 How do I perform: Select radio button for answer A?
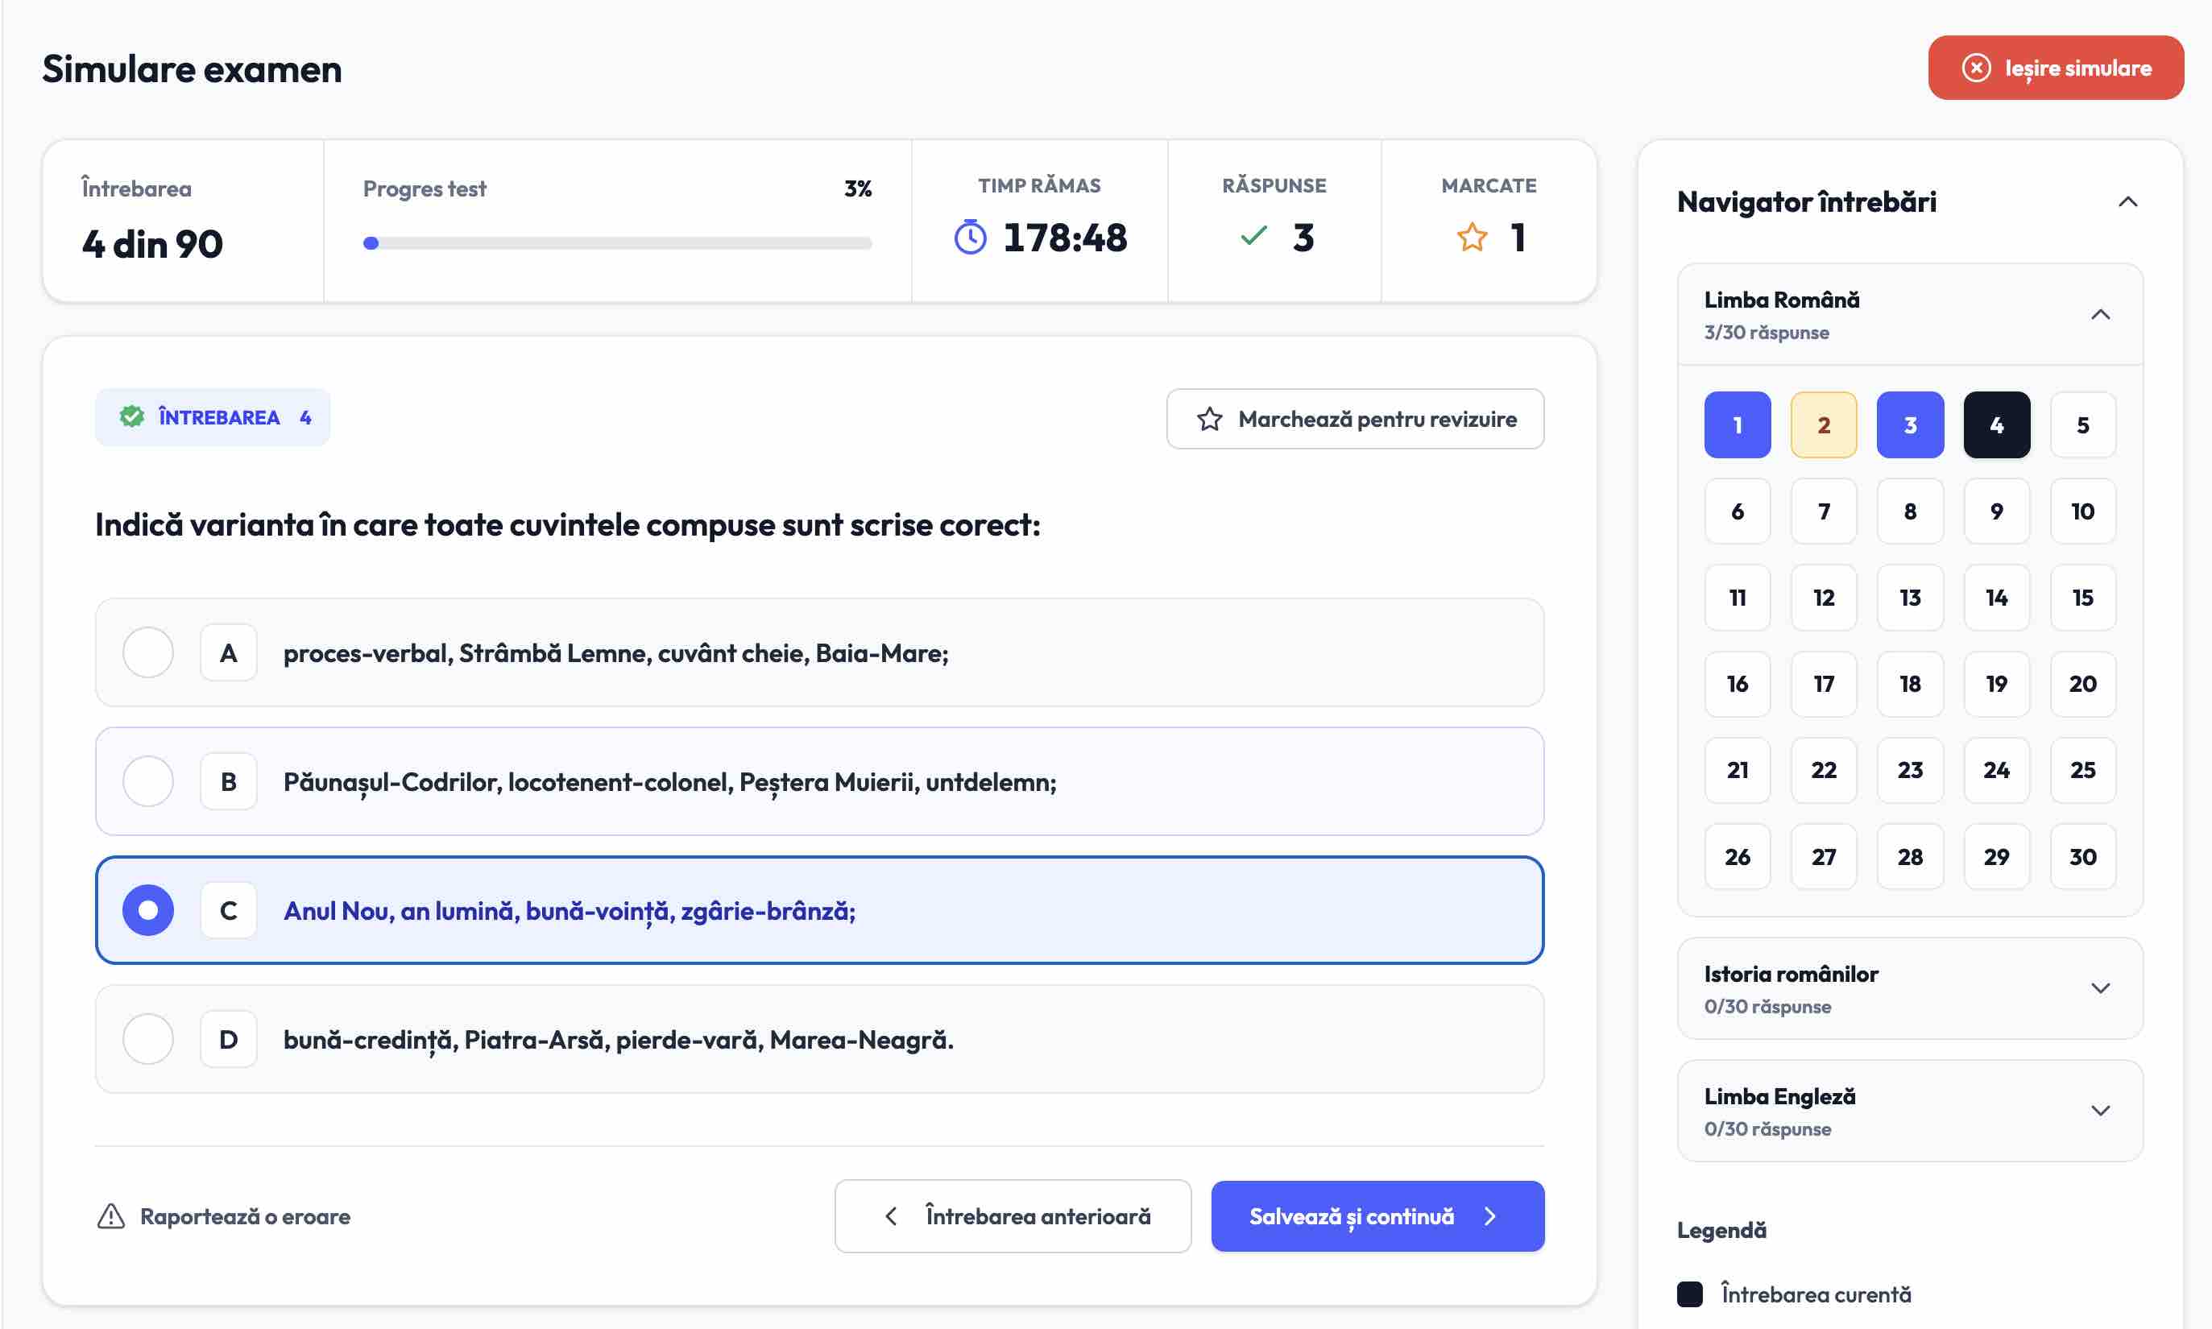pos(147,653)
